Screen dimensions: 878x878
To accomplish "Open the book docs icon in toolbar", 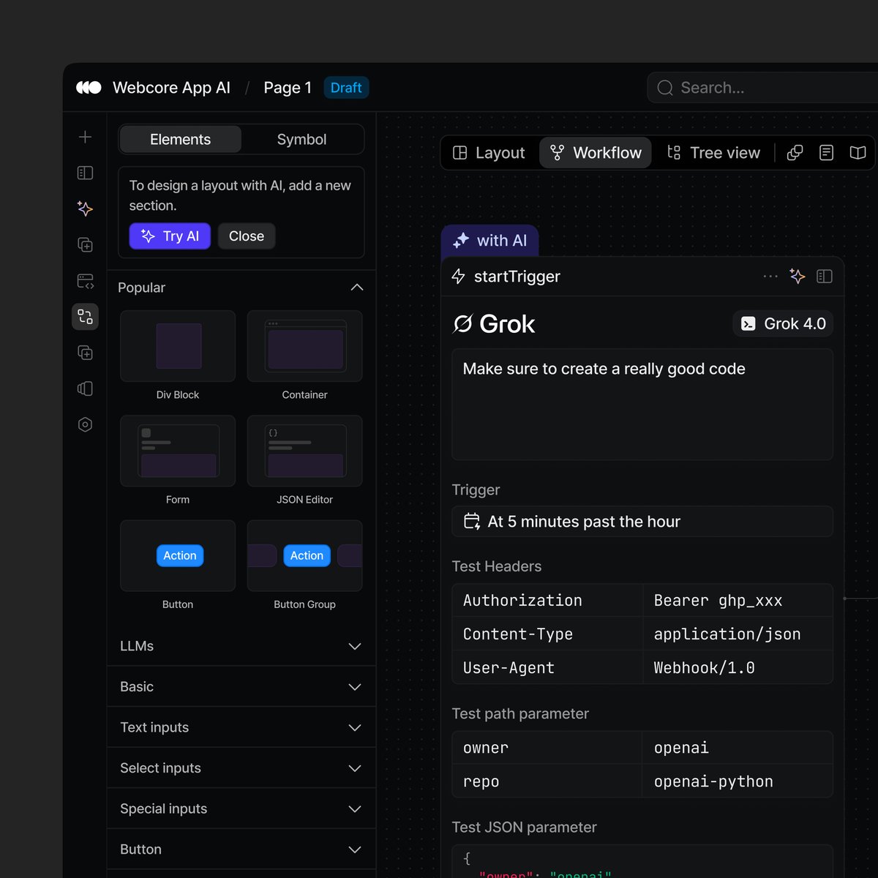I will coord(858,153).
